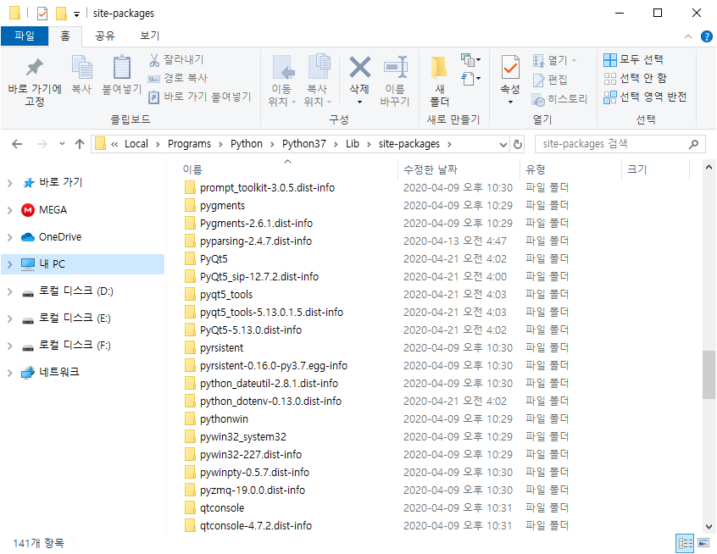Select the pythonwin folder
The height and width of the screenshot is (554, 717).
click(x=224, y=419)
